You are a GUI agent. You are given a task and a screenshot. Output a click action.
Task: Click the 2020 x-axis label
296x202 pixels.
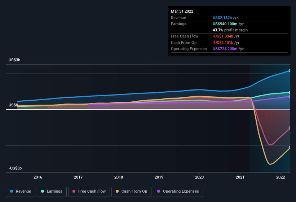point(199,177)
